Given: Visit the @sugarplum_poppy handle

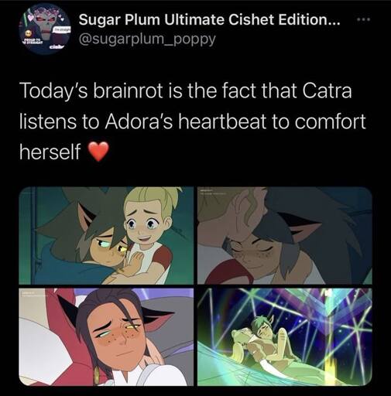Looking at the screenshot, I should [147, 39].
